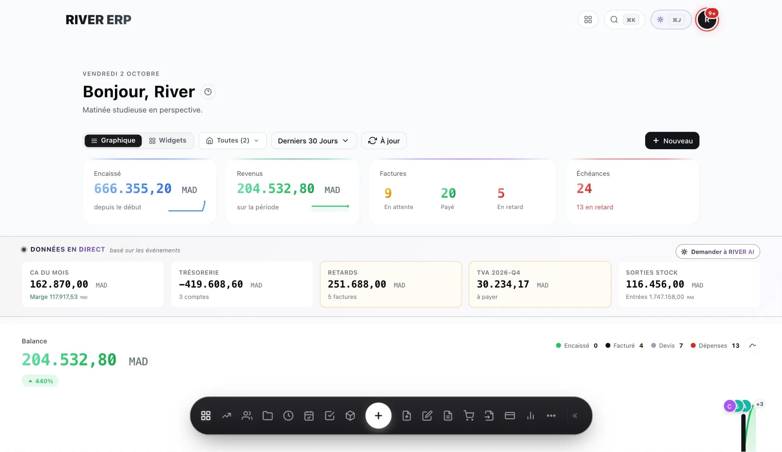Open the credit card icon in the dock
The image size is (782, 452).
coord(510,416)
